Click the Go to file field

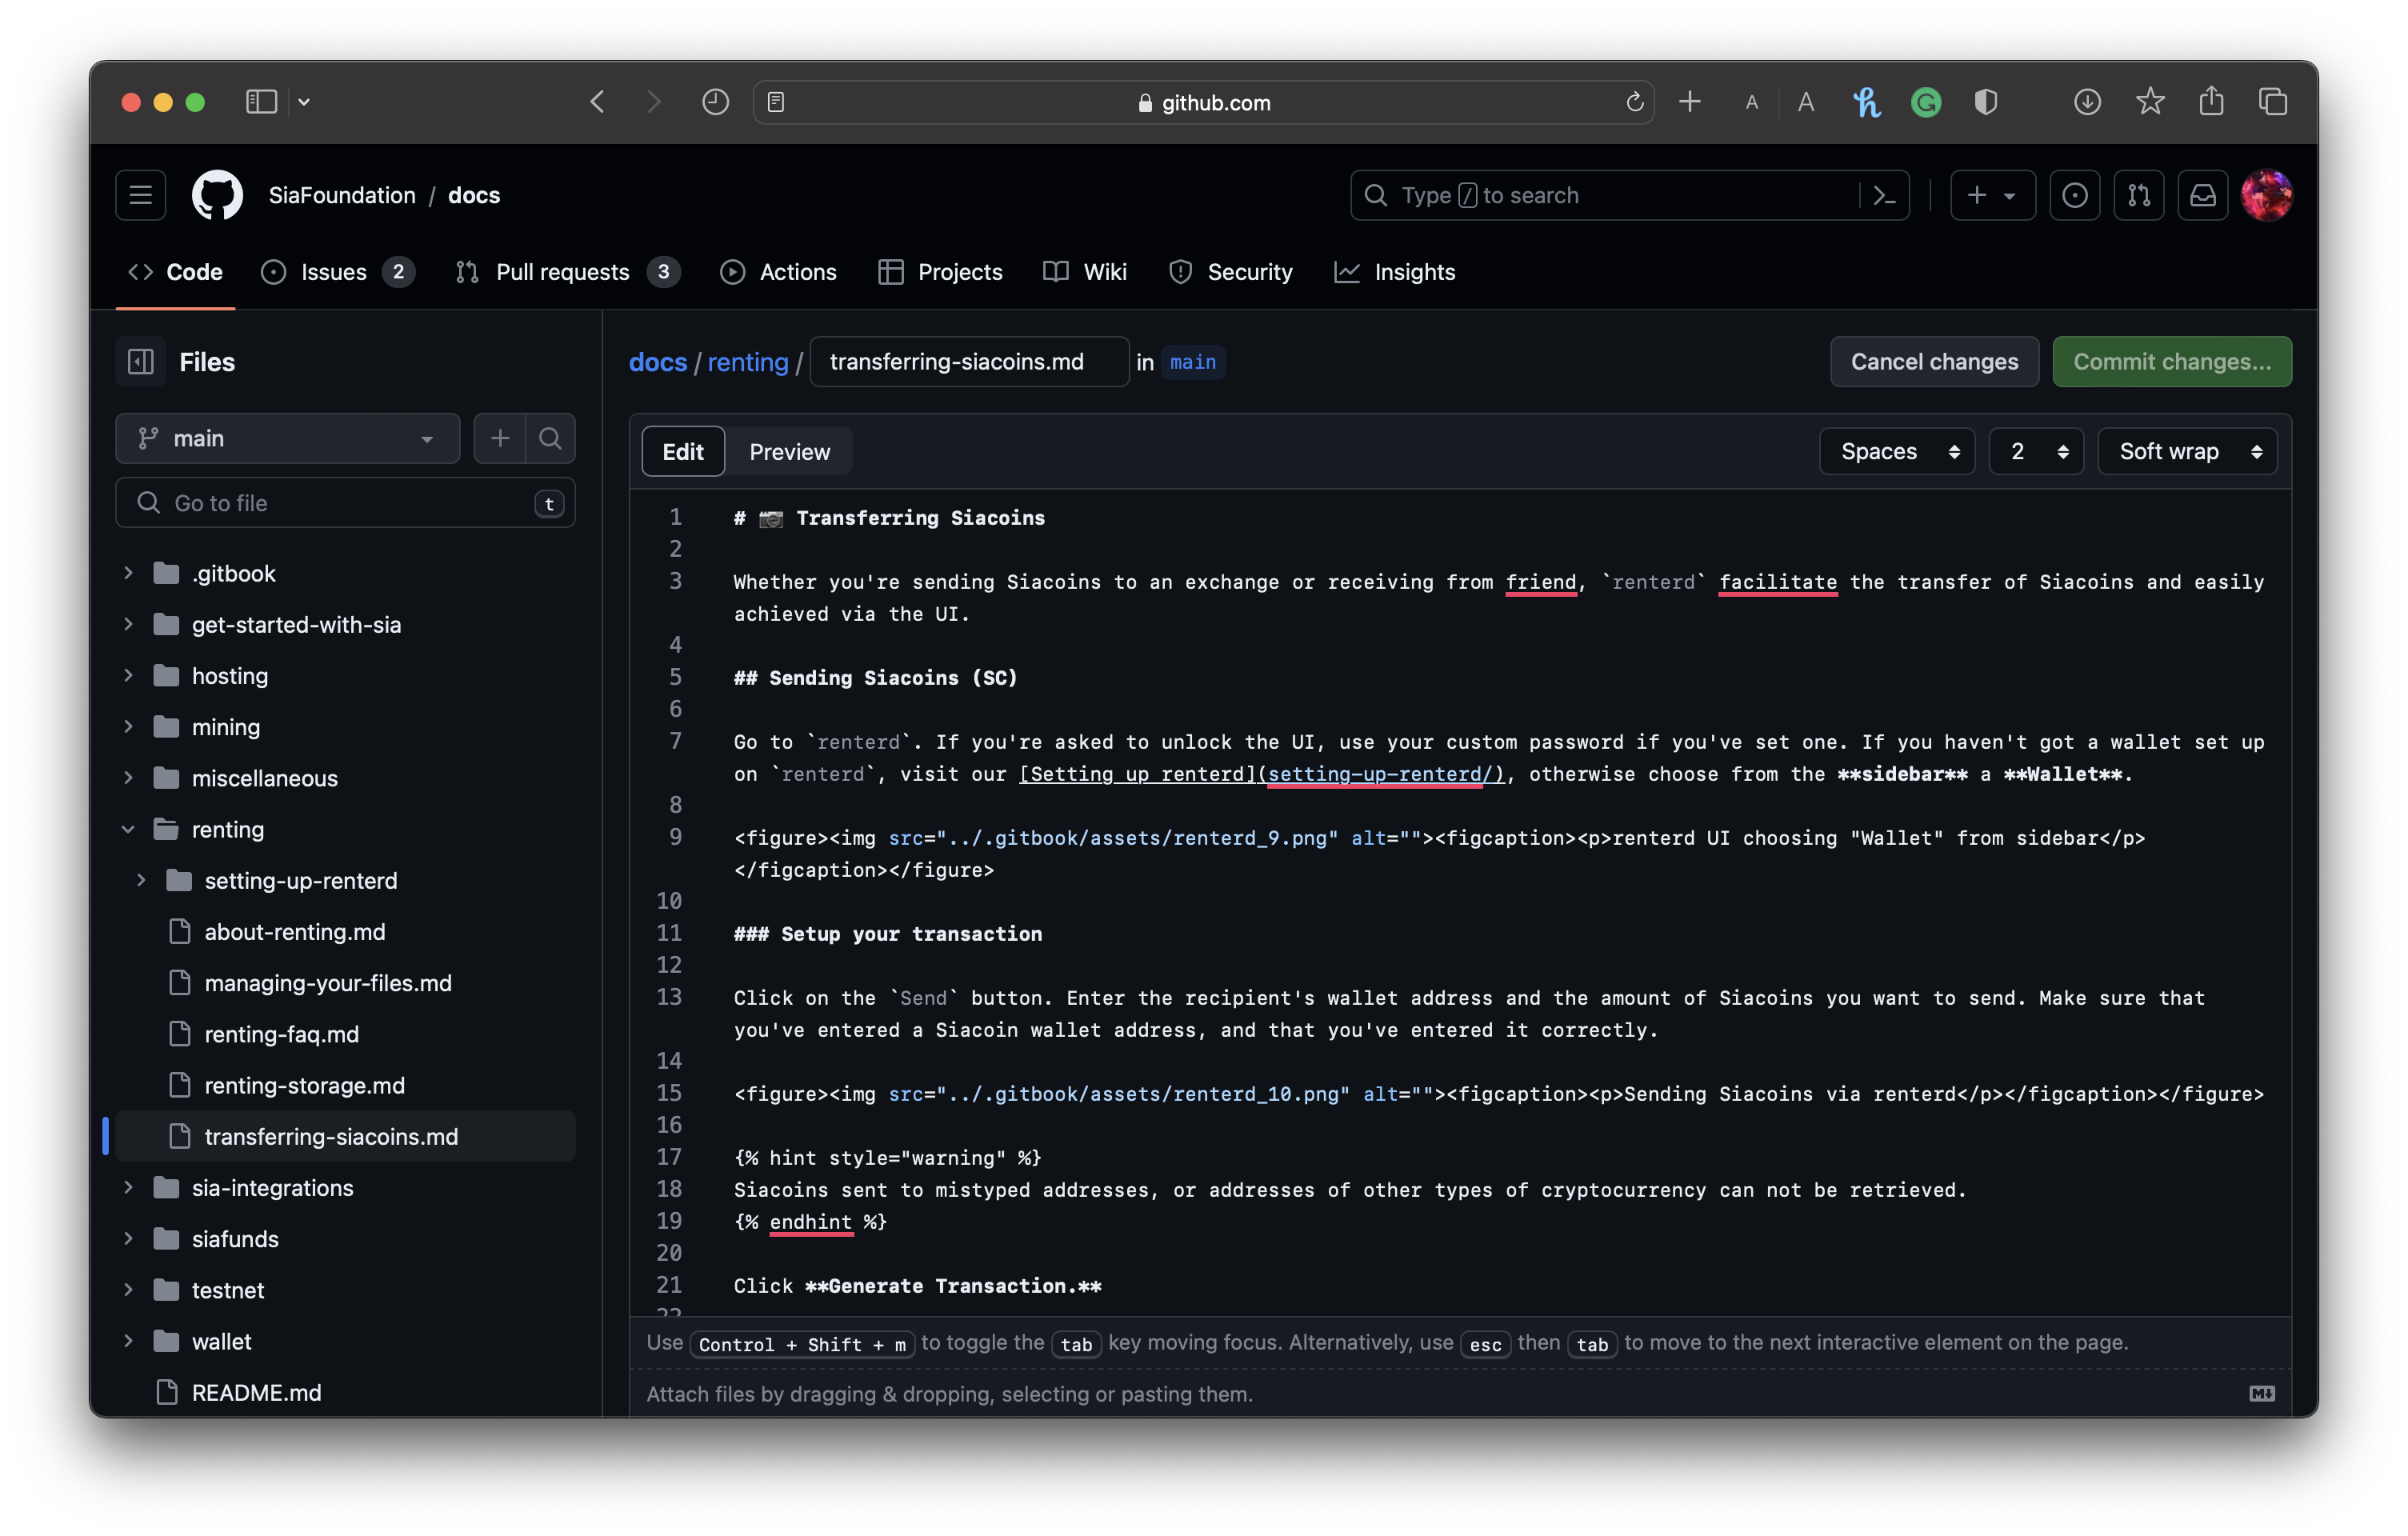pos(345,503)
